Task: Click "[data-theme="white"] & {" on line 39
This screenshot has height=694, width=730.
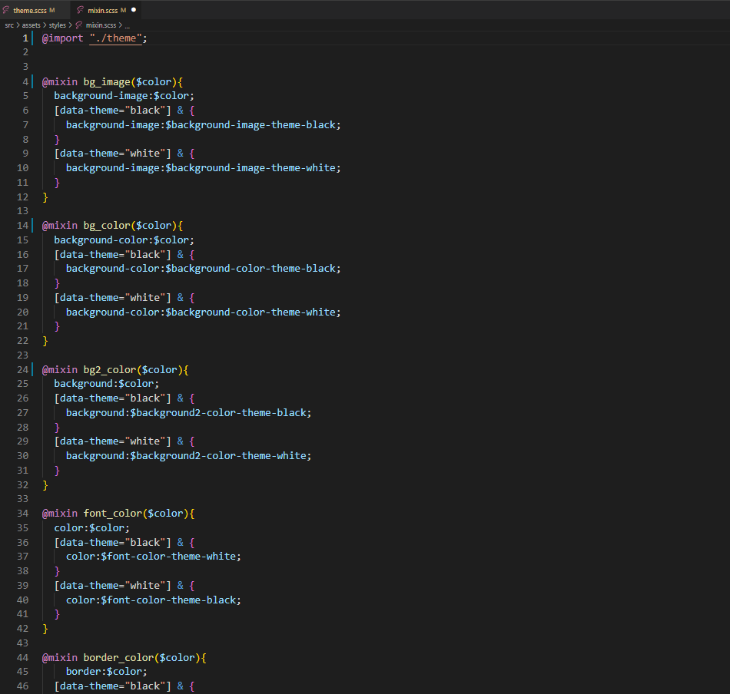Action: click(124, 586)
